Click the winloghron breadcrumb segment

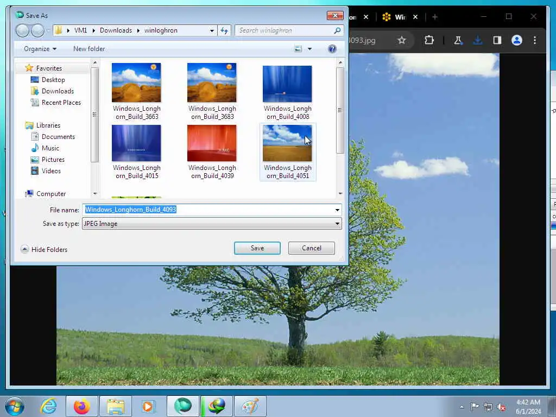click(161, 30)
